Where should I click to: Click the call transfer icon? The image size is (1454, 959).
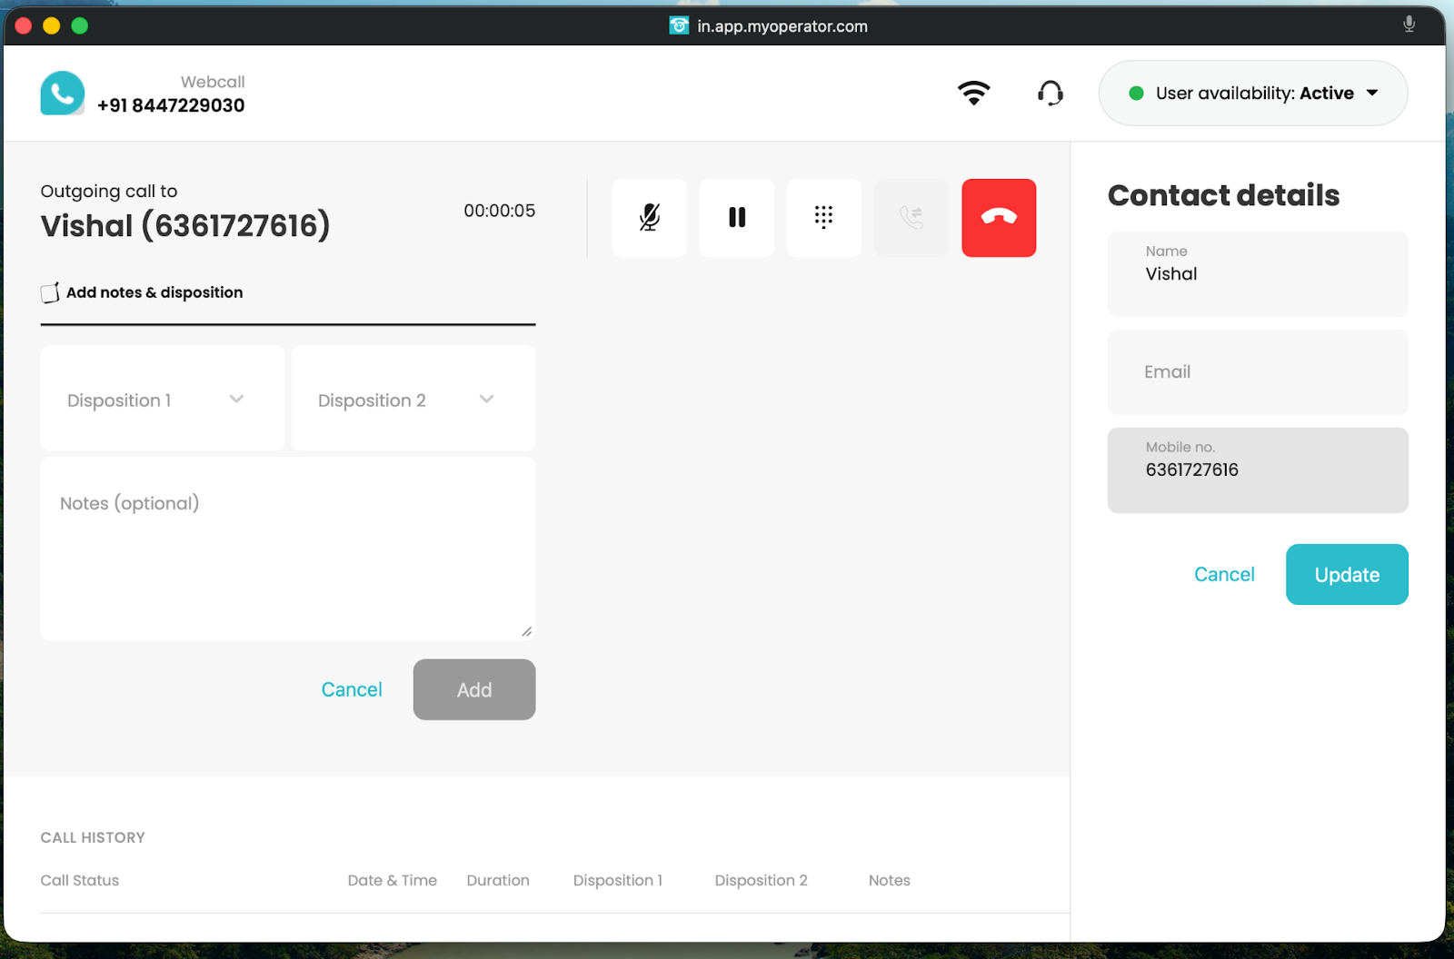[911, 218]
